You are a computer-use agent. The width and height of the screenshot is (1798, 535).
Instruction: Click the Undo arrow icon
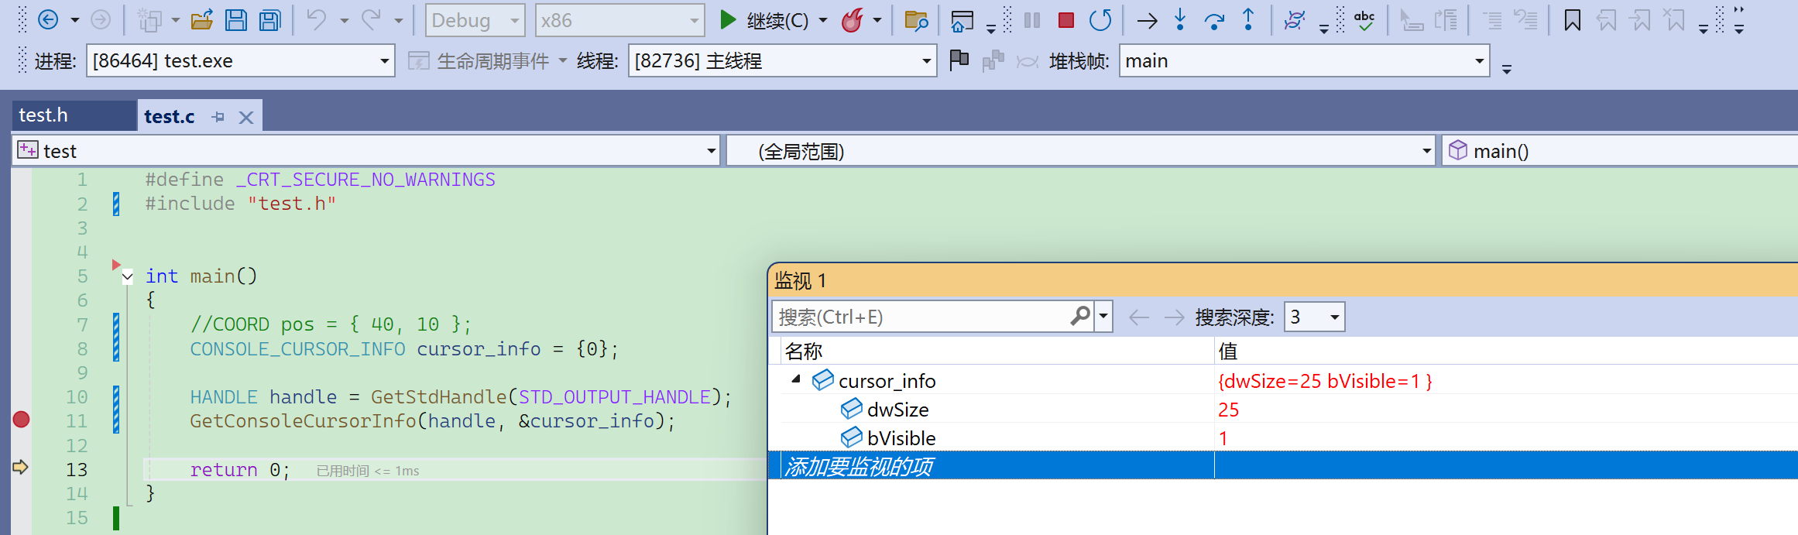pos(316,20)
